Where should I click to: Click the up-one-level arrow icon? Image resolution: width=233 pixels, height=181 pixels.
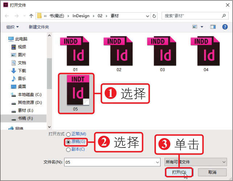(x=31, y=16)
